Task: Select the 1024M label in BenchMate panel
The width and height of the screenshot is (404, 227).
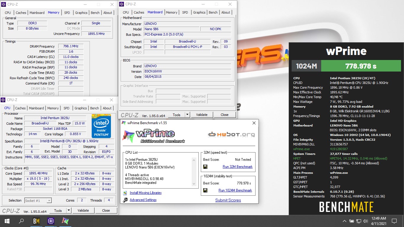Action: pos(306,66)
